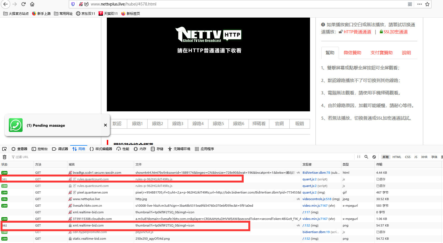Image resolution: width=443 pixels, height=243 pixels.
Task: Choose the 線路5 button
Action: click(218, 124)
